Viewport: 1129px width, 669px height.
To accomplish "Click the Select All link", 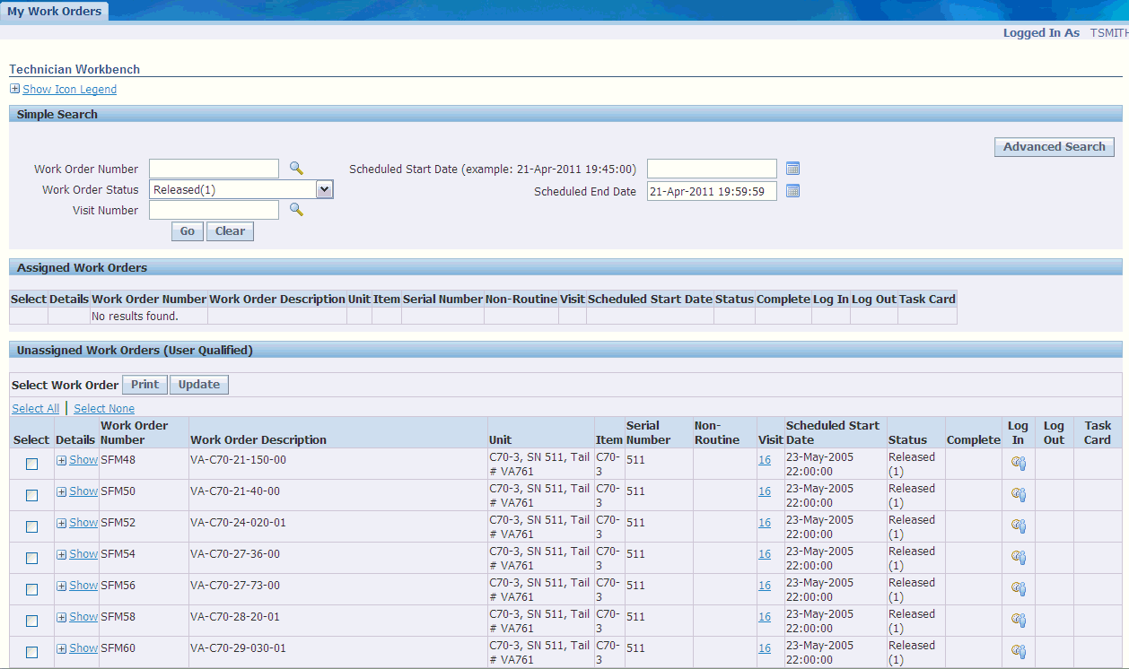I will pos(36,409).
